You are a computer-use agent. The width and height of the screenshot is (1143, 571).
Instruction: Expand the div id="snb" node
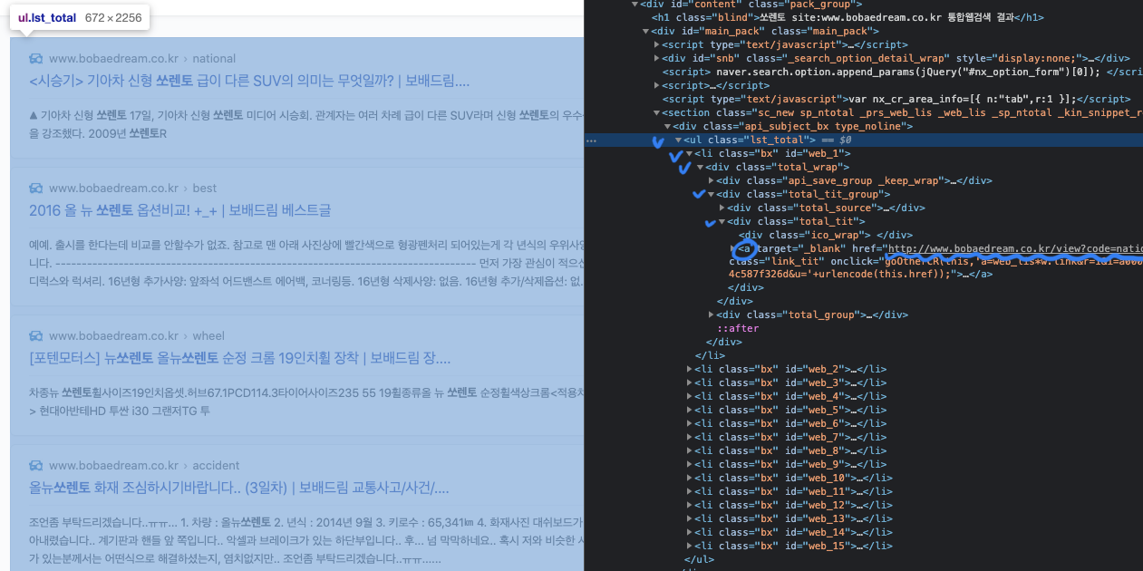click(x=656, y=59)
